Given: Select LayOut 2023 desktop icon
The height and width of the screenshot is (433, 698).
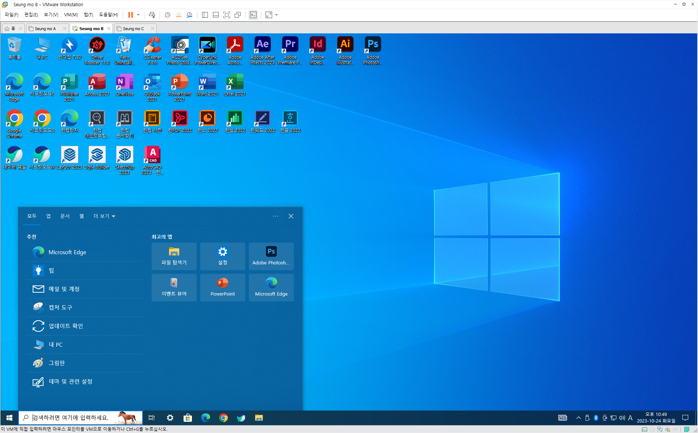Looking at the screenshot, I should 69,158.
